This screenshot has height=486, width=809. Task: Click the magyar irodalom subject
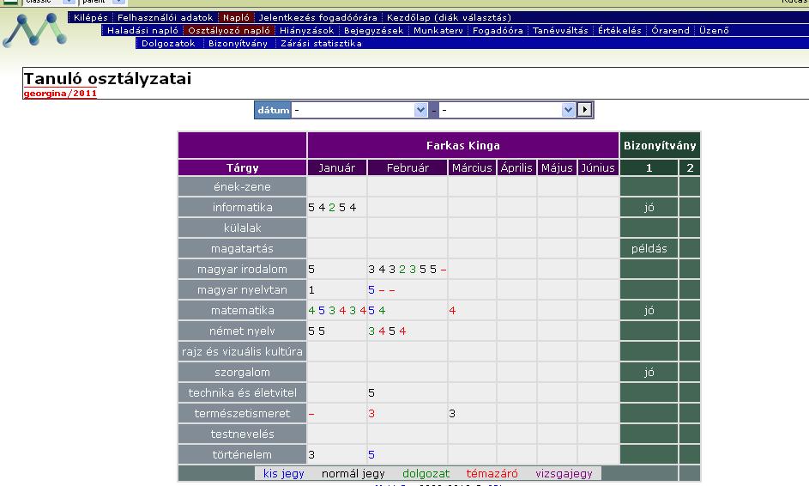242,269
